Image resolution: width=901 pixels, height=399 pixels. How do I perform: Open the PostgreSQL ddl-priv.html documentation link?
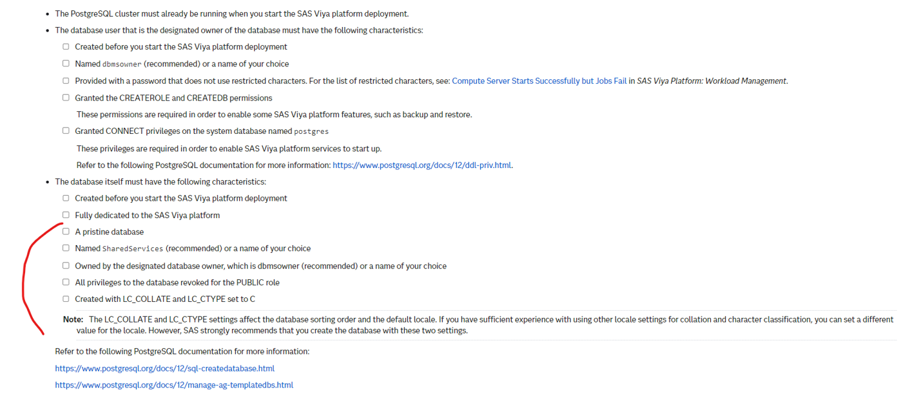pos(421,165)
